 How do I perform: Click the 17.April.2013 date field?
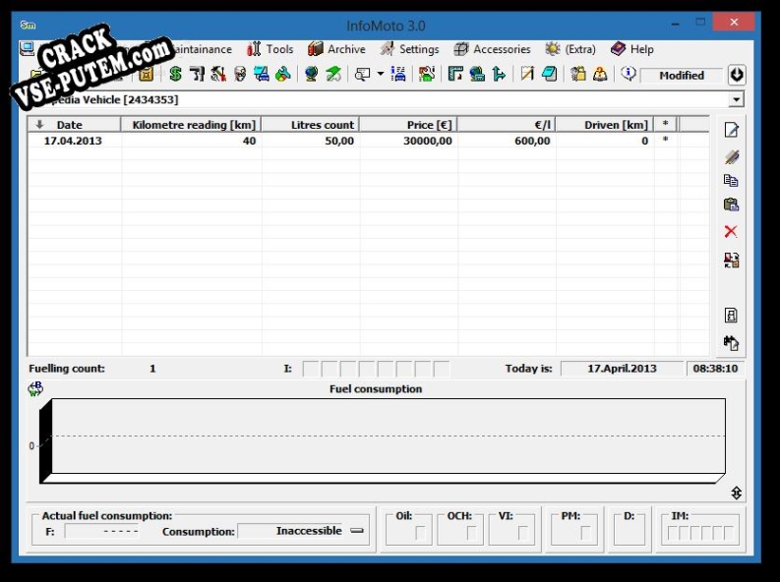point(622,369)
